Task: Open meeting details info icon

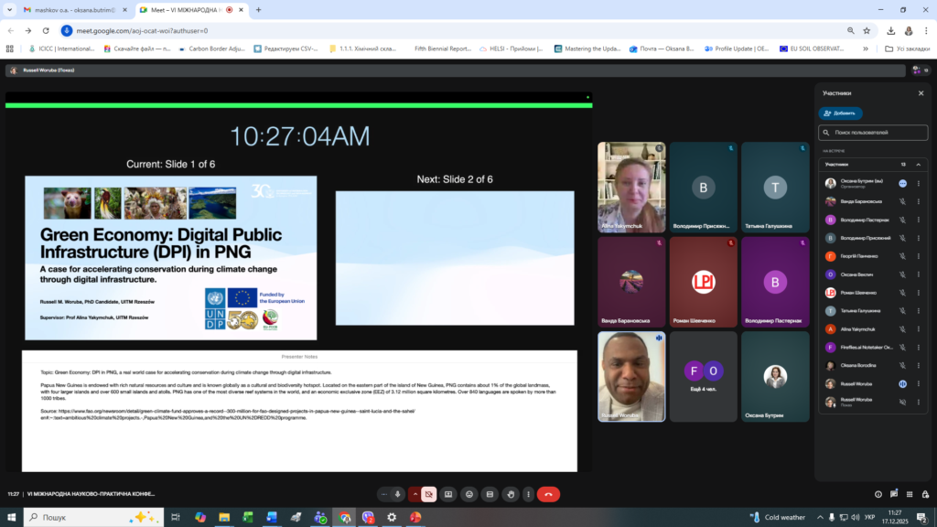Action: pos(878,494)
